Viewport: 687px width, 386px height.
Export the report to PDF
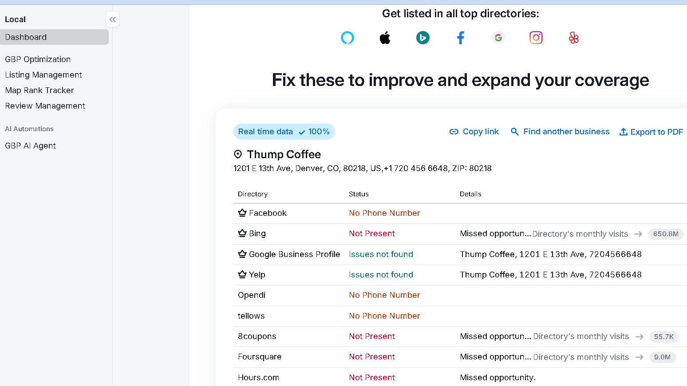click(651, 132)
